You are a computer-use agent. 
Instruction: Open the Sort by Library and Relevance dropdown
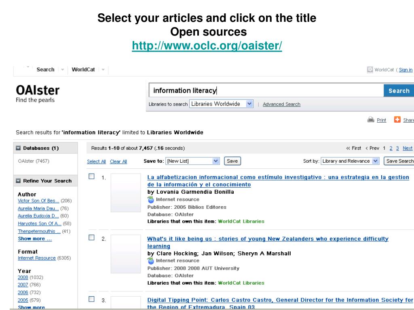350,161
